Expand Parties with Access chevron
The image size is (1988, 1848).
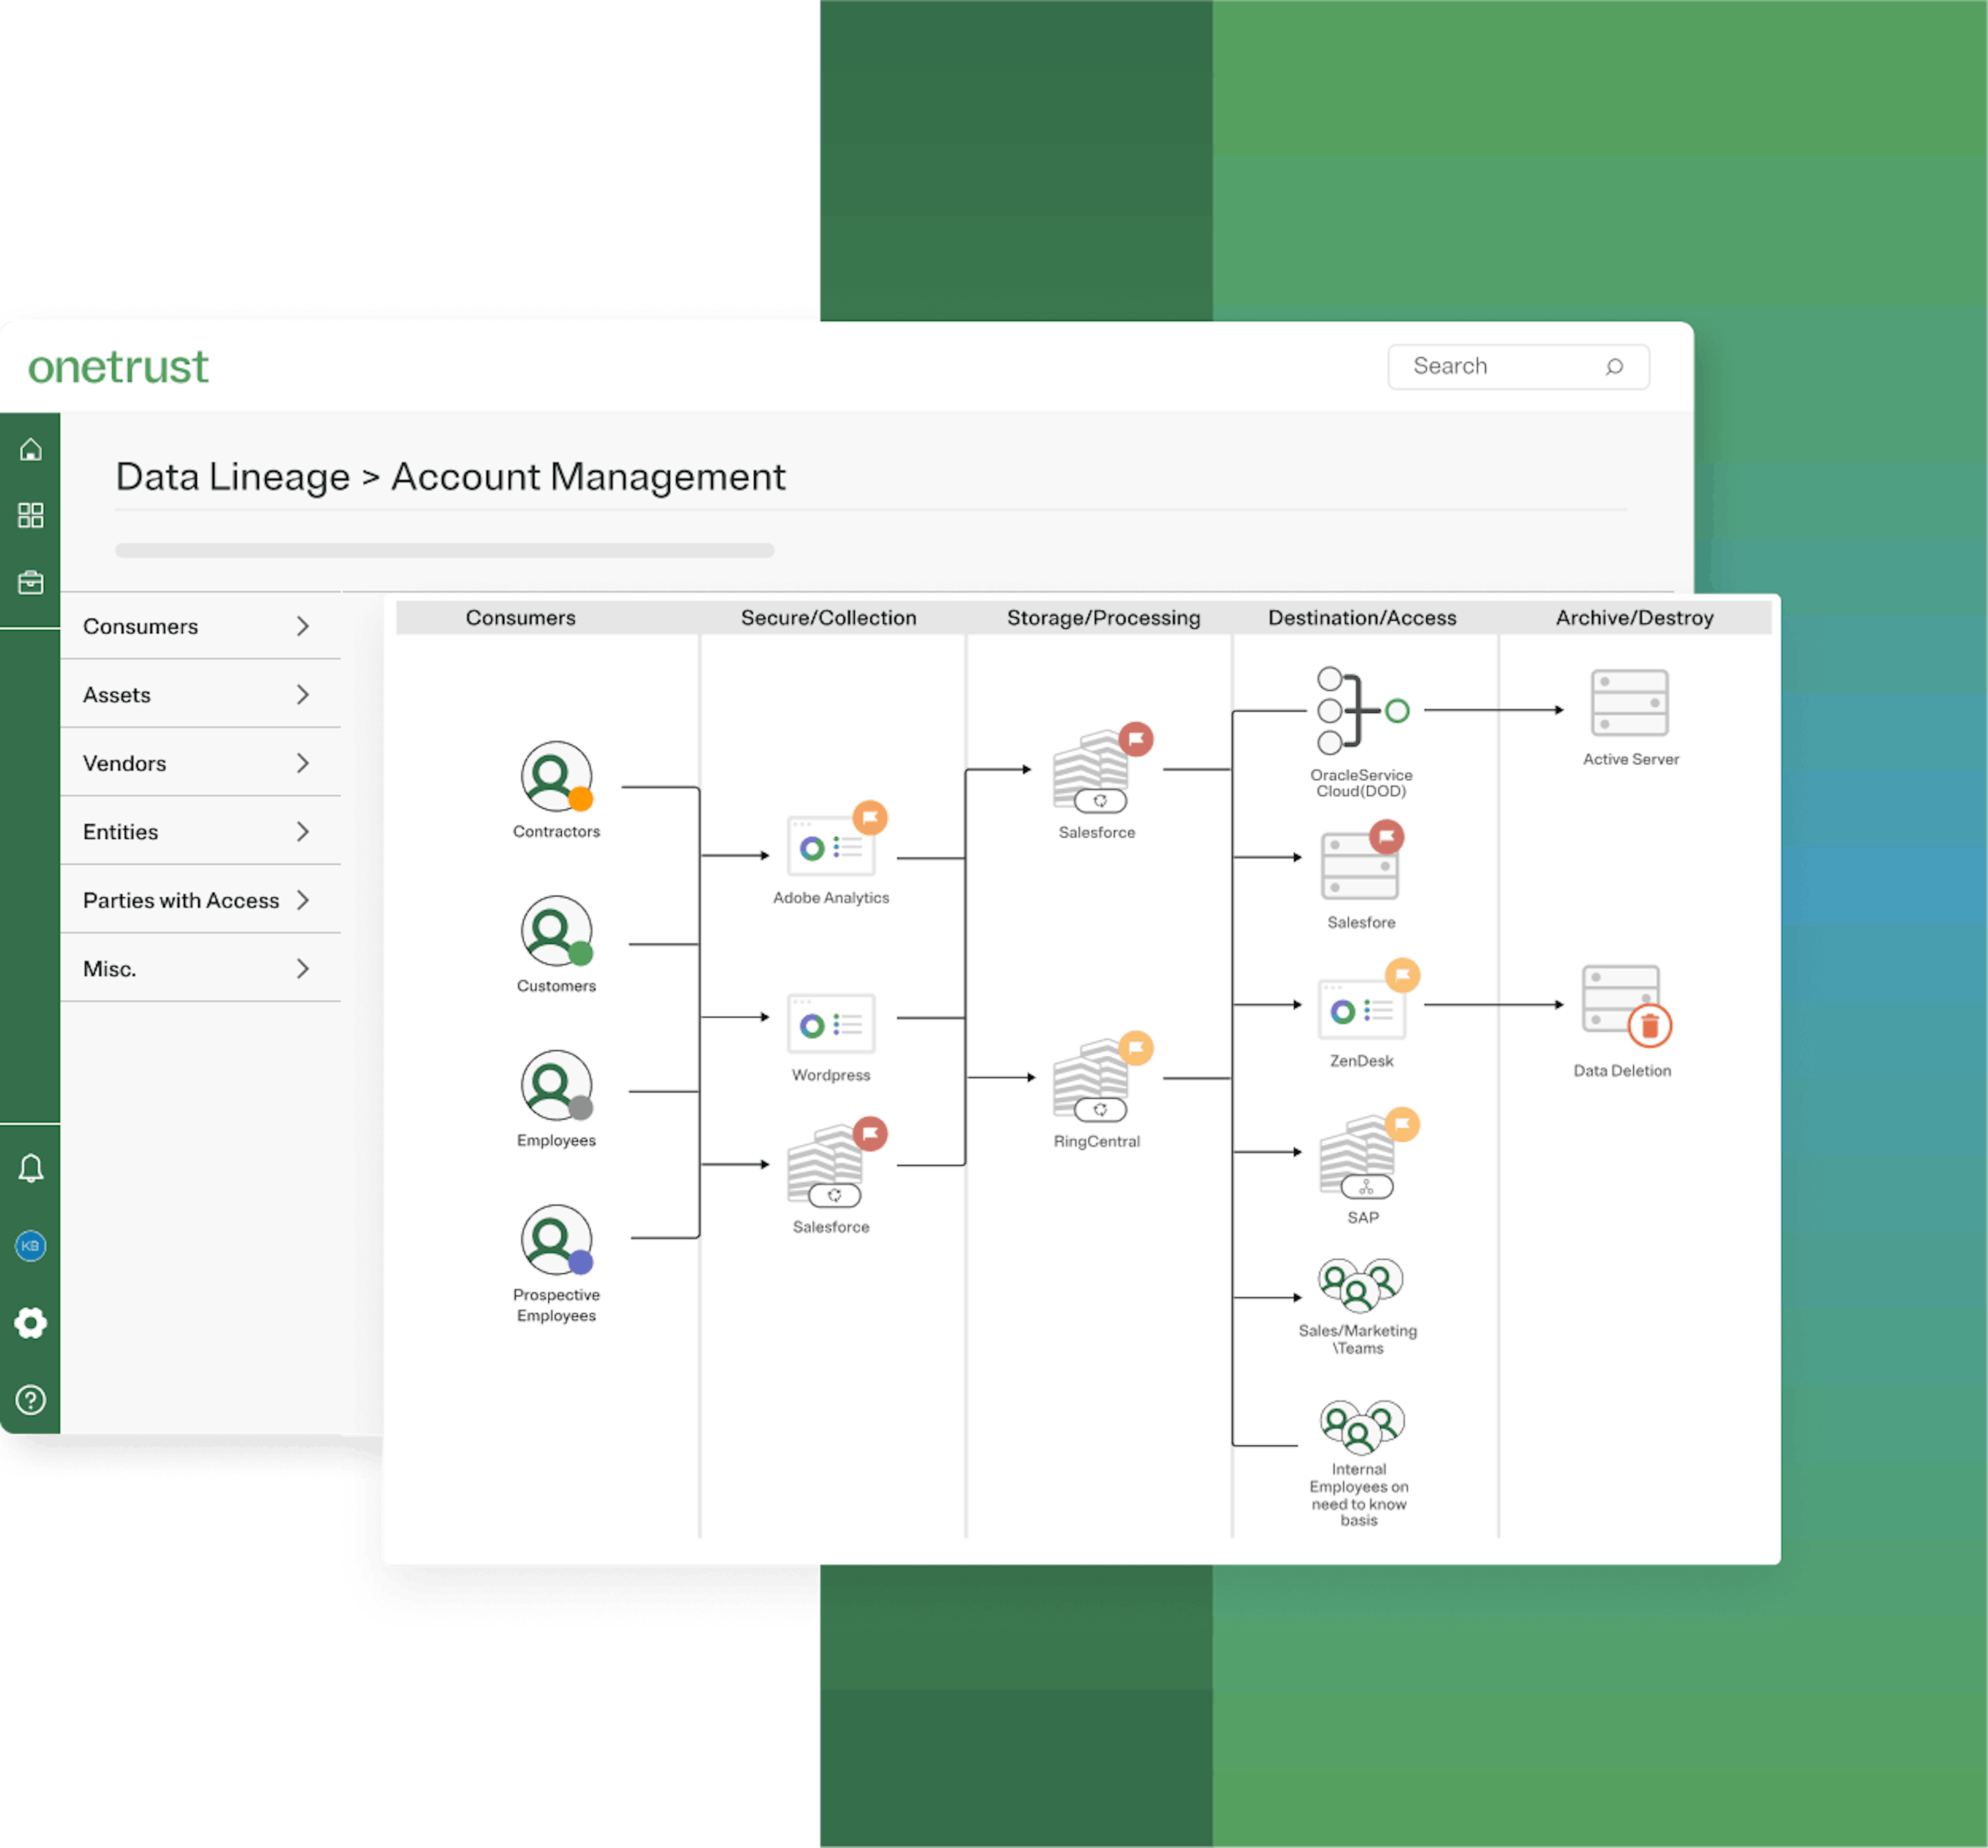(x=303, y=900)
